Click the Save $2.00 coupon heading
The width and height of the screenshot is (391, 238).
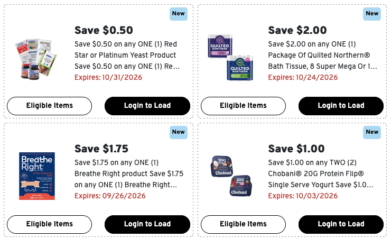[x=297, y=30]
